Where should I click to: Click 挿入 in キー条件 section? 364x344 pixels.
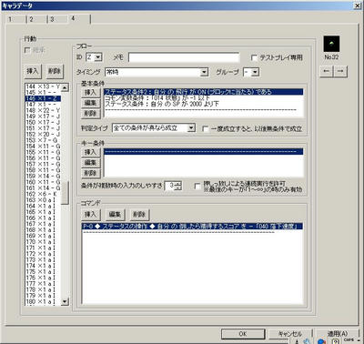[90, 152]
